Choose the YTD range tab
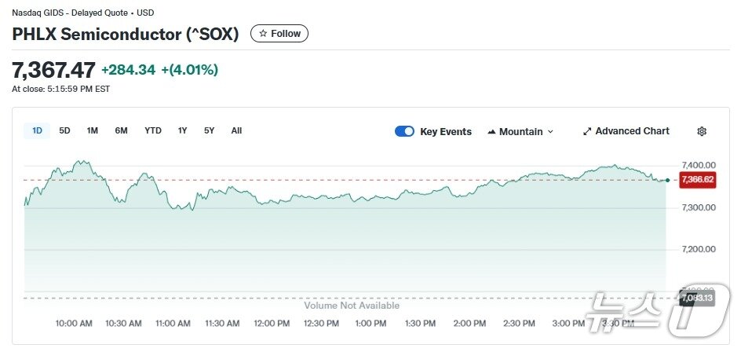The width and height of the screenshot is (741, 348). pyautogui.click(x=153, y=130)
